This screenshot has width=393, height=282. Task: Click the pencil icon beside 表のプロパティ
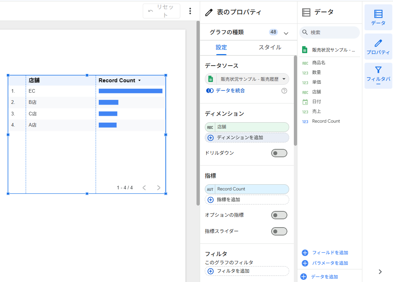click(x=209, y=12)
